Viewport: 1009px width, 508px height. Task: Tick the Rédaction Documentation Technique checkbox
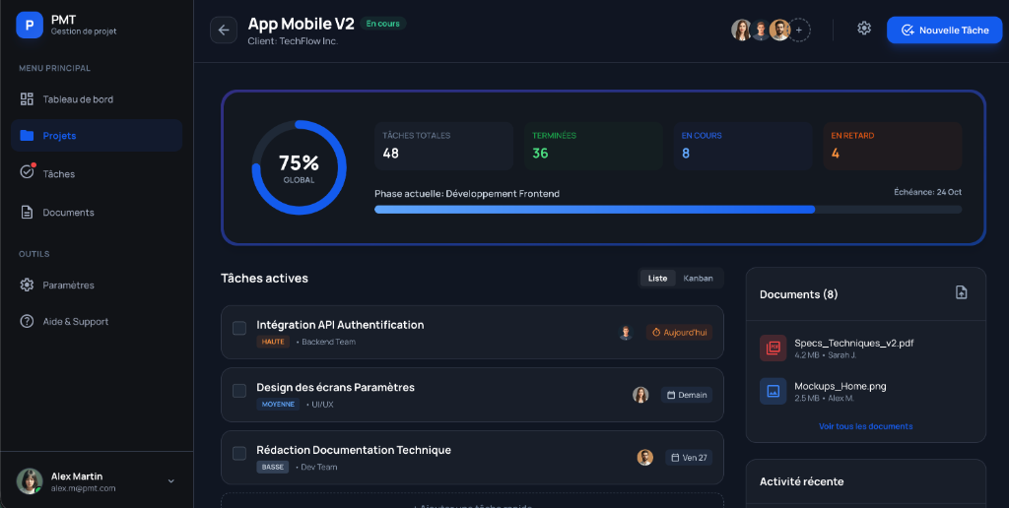tap(239, 454)
